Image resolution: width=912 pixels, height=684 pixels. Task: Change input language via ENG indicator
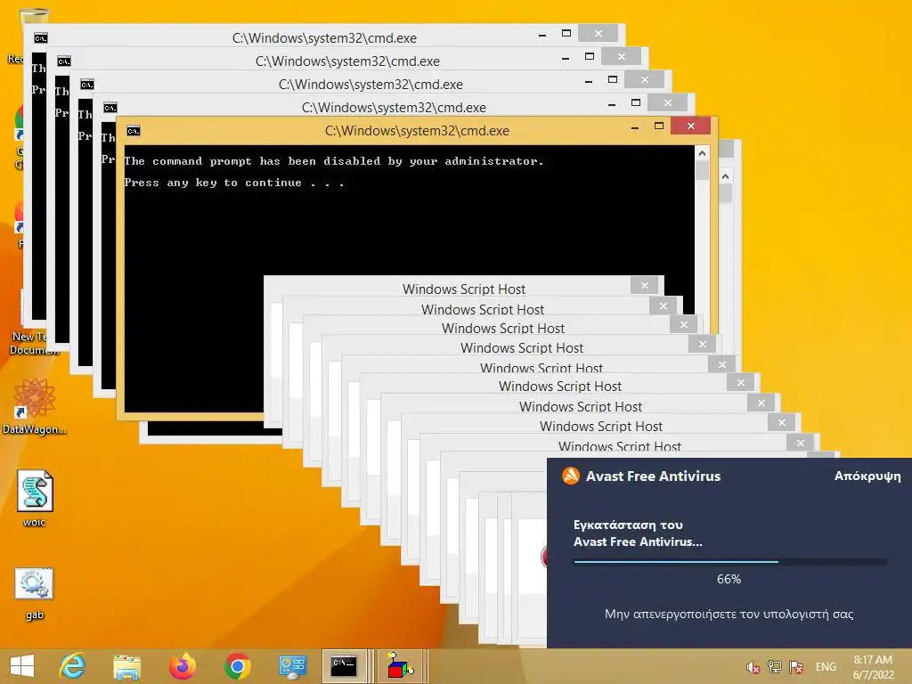tap(826, 667)
